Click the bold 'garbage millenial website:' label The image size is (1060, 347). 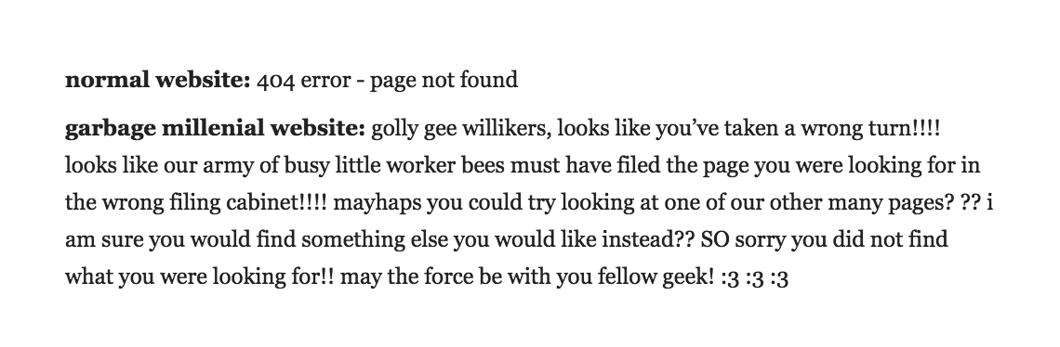pyautogui.click(x=215, y=129)
